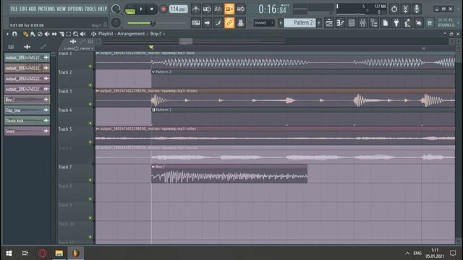This screenshot has height=260, width=463.
Task: Click the kneeling figure icon in main toolbar
Action: [407, 23]
